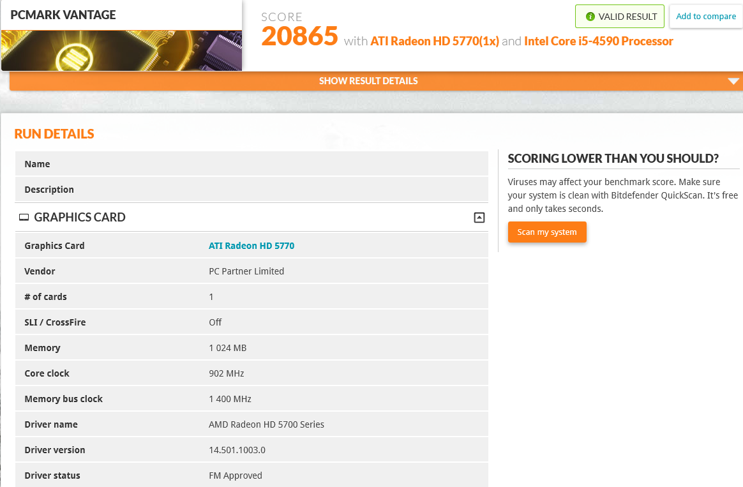Screen dimensions: 743x487
Task: Click the Name row label
Action: pyautogui.click(x=37, y=164)
